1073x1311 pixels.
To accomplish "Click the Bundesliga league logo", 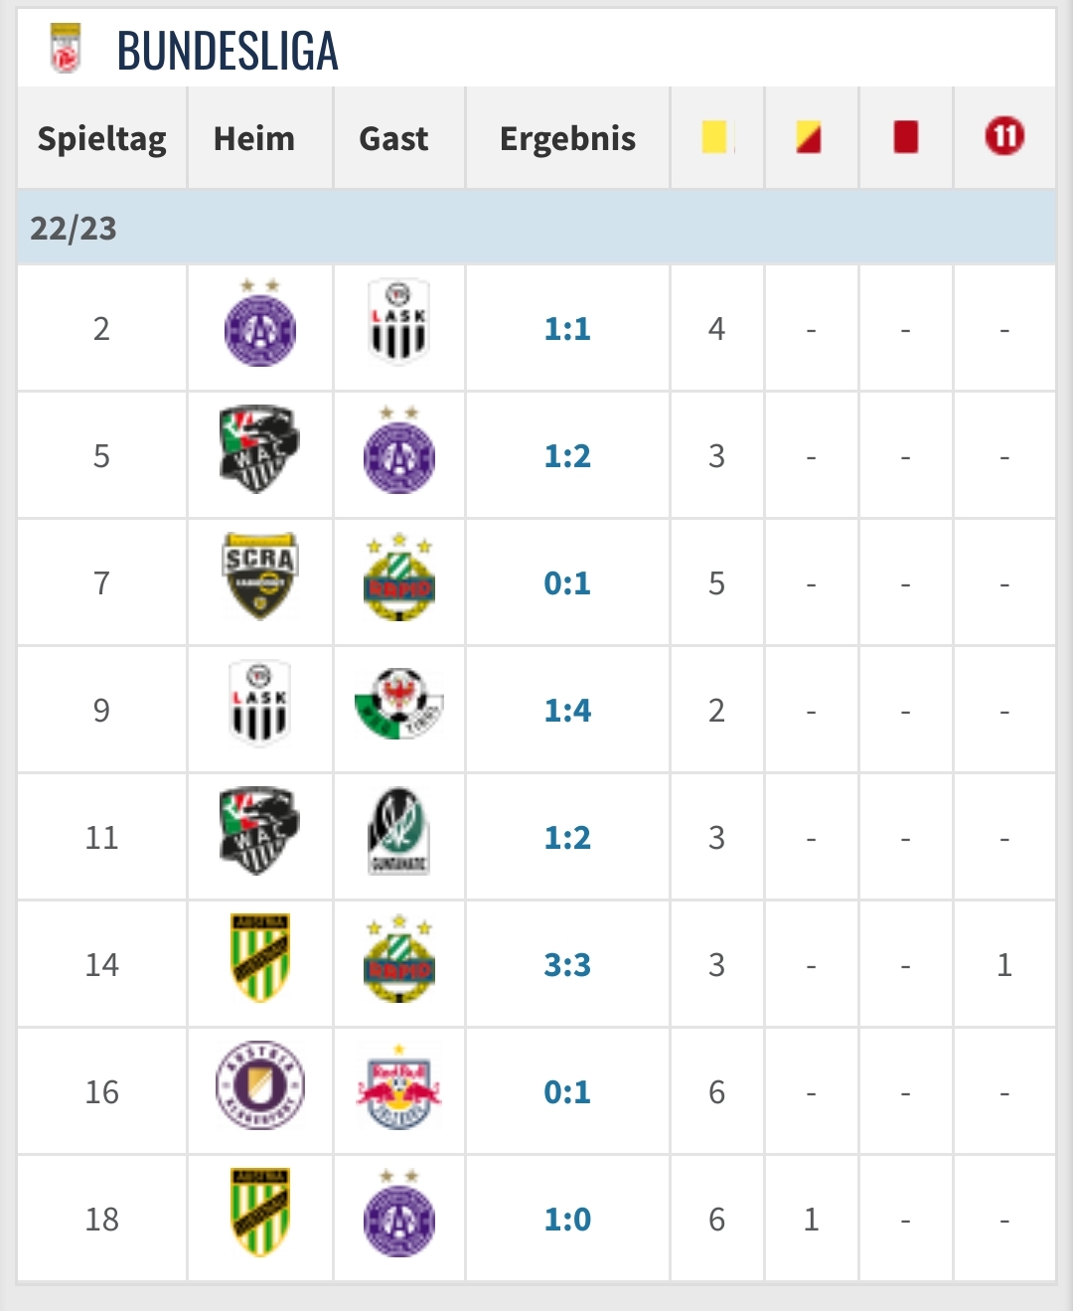I will [66, 48].
